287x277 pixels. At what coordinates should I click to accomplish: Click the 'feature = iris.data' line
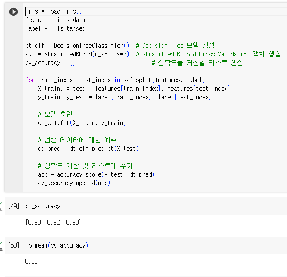tap(56, 20)
